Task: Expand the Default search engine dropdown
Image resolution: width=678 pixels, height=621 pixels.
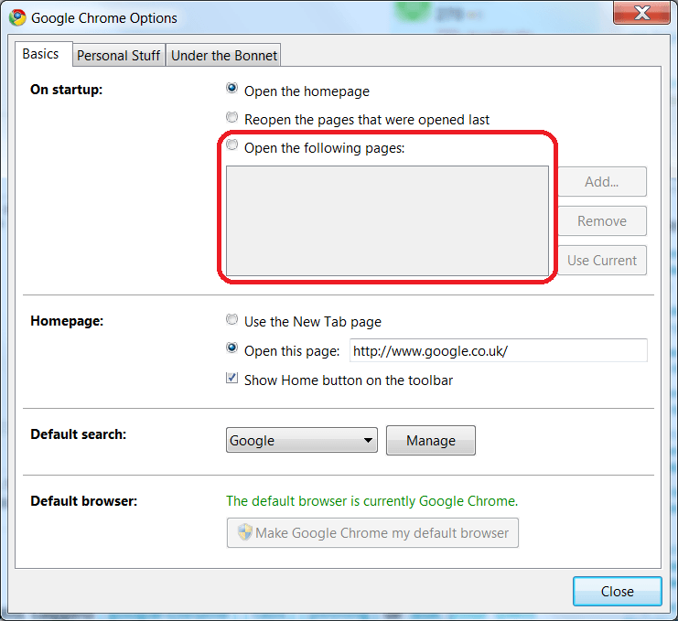Action: [x=301, y=441]
